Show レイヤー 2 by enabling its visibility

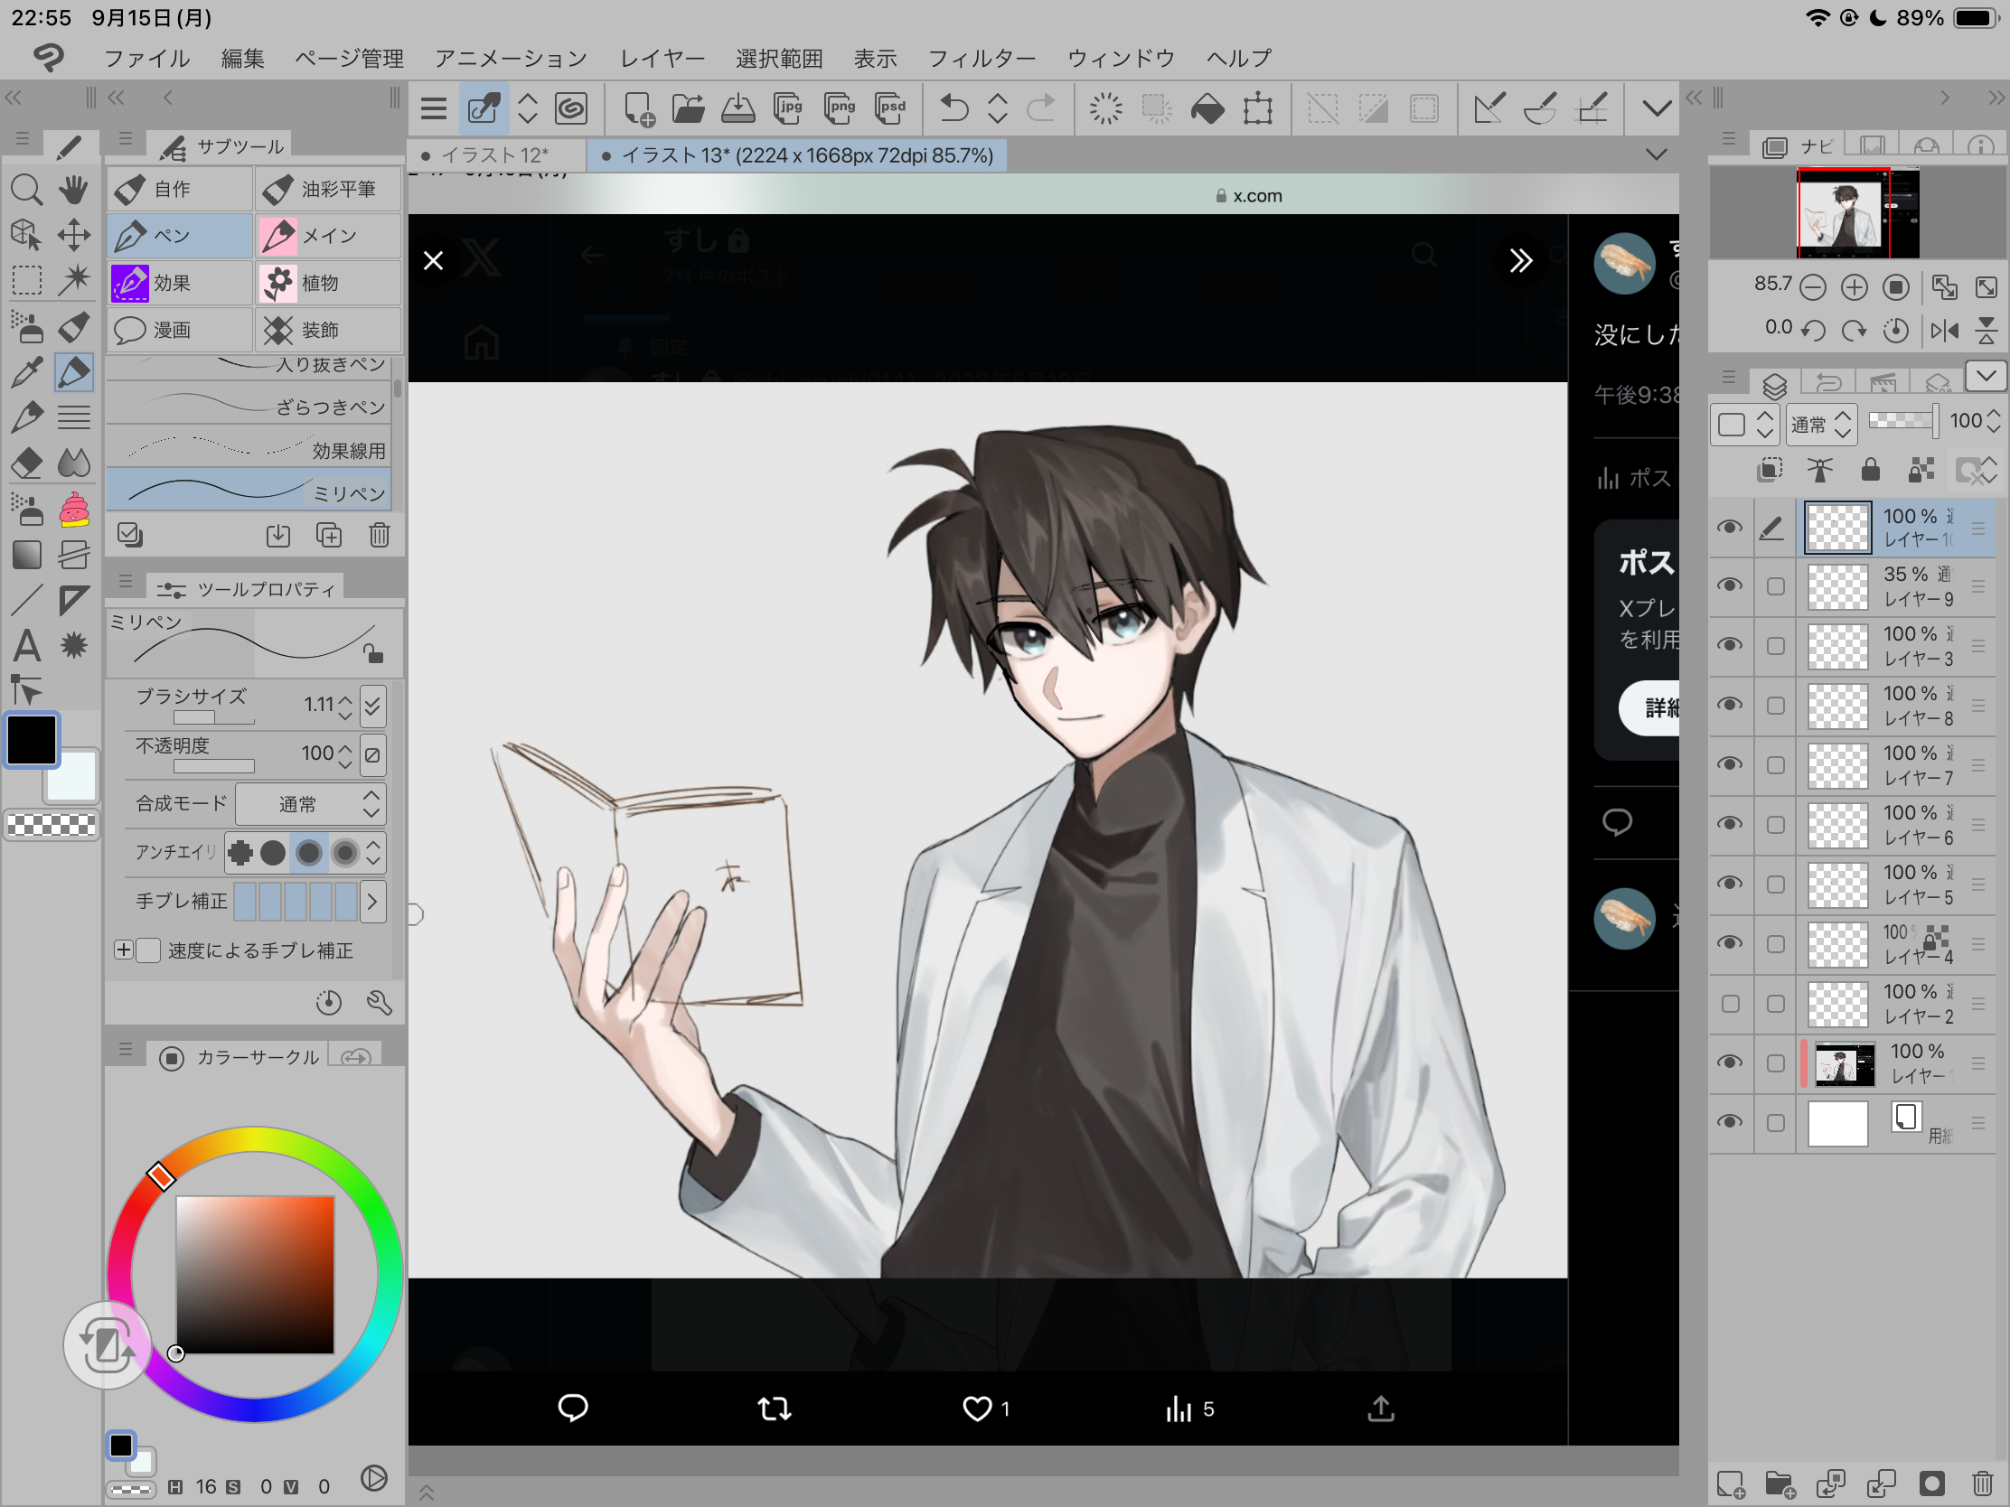(x=1729, y=1004)
